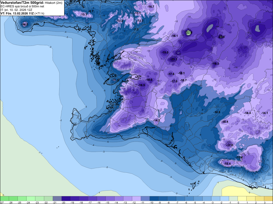Select the -24 color swatch in legend
This screenshot has height=204, width=273.
(x=31, y=199)
